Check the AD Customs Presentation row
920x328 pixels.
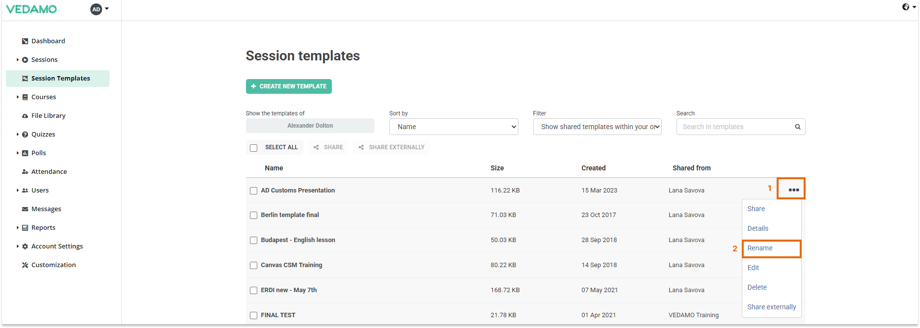[x=254, y=191]
